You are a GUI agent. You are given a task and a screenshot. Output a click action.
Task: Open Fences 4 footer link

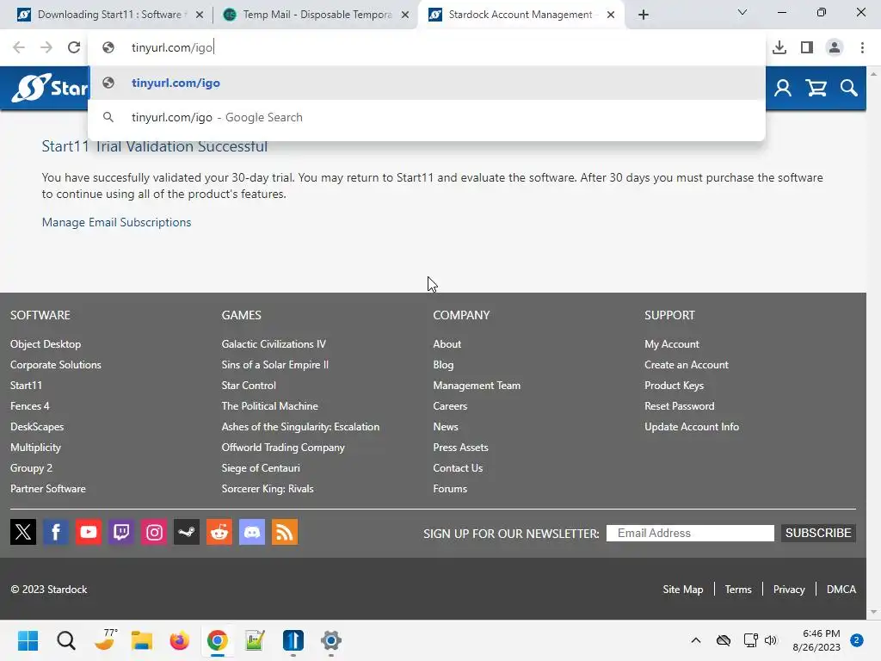tap(30, 406)
